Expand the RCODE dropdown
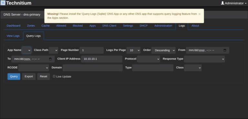 [34, 68]
